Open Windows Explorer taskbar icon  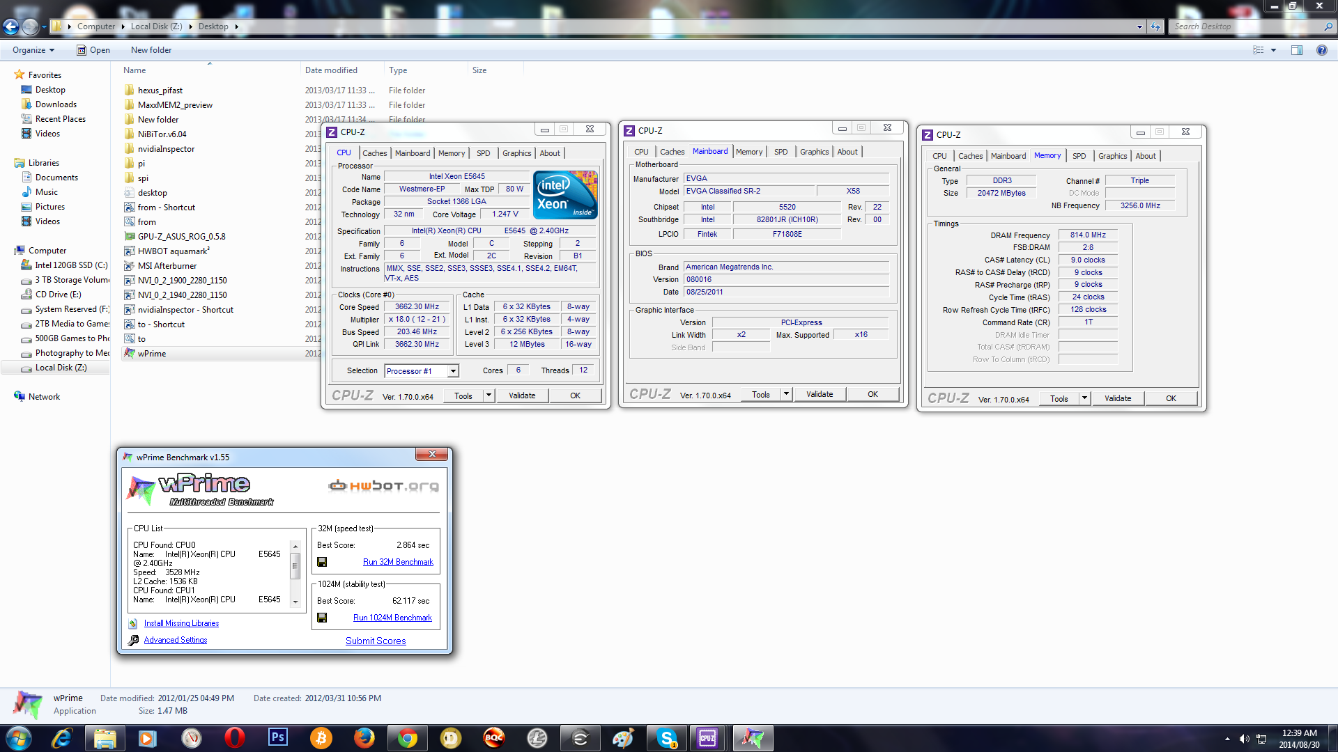(105, 738)
